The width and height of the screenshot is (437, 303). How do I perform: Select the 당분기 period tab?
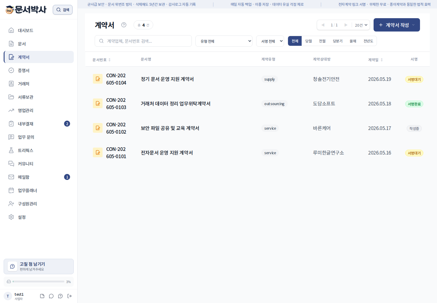[338, 41]
